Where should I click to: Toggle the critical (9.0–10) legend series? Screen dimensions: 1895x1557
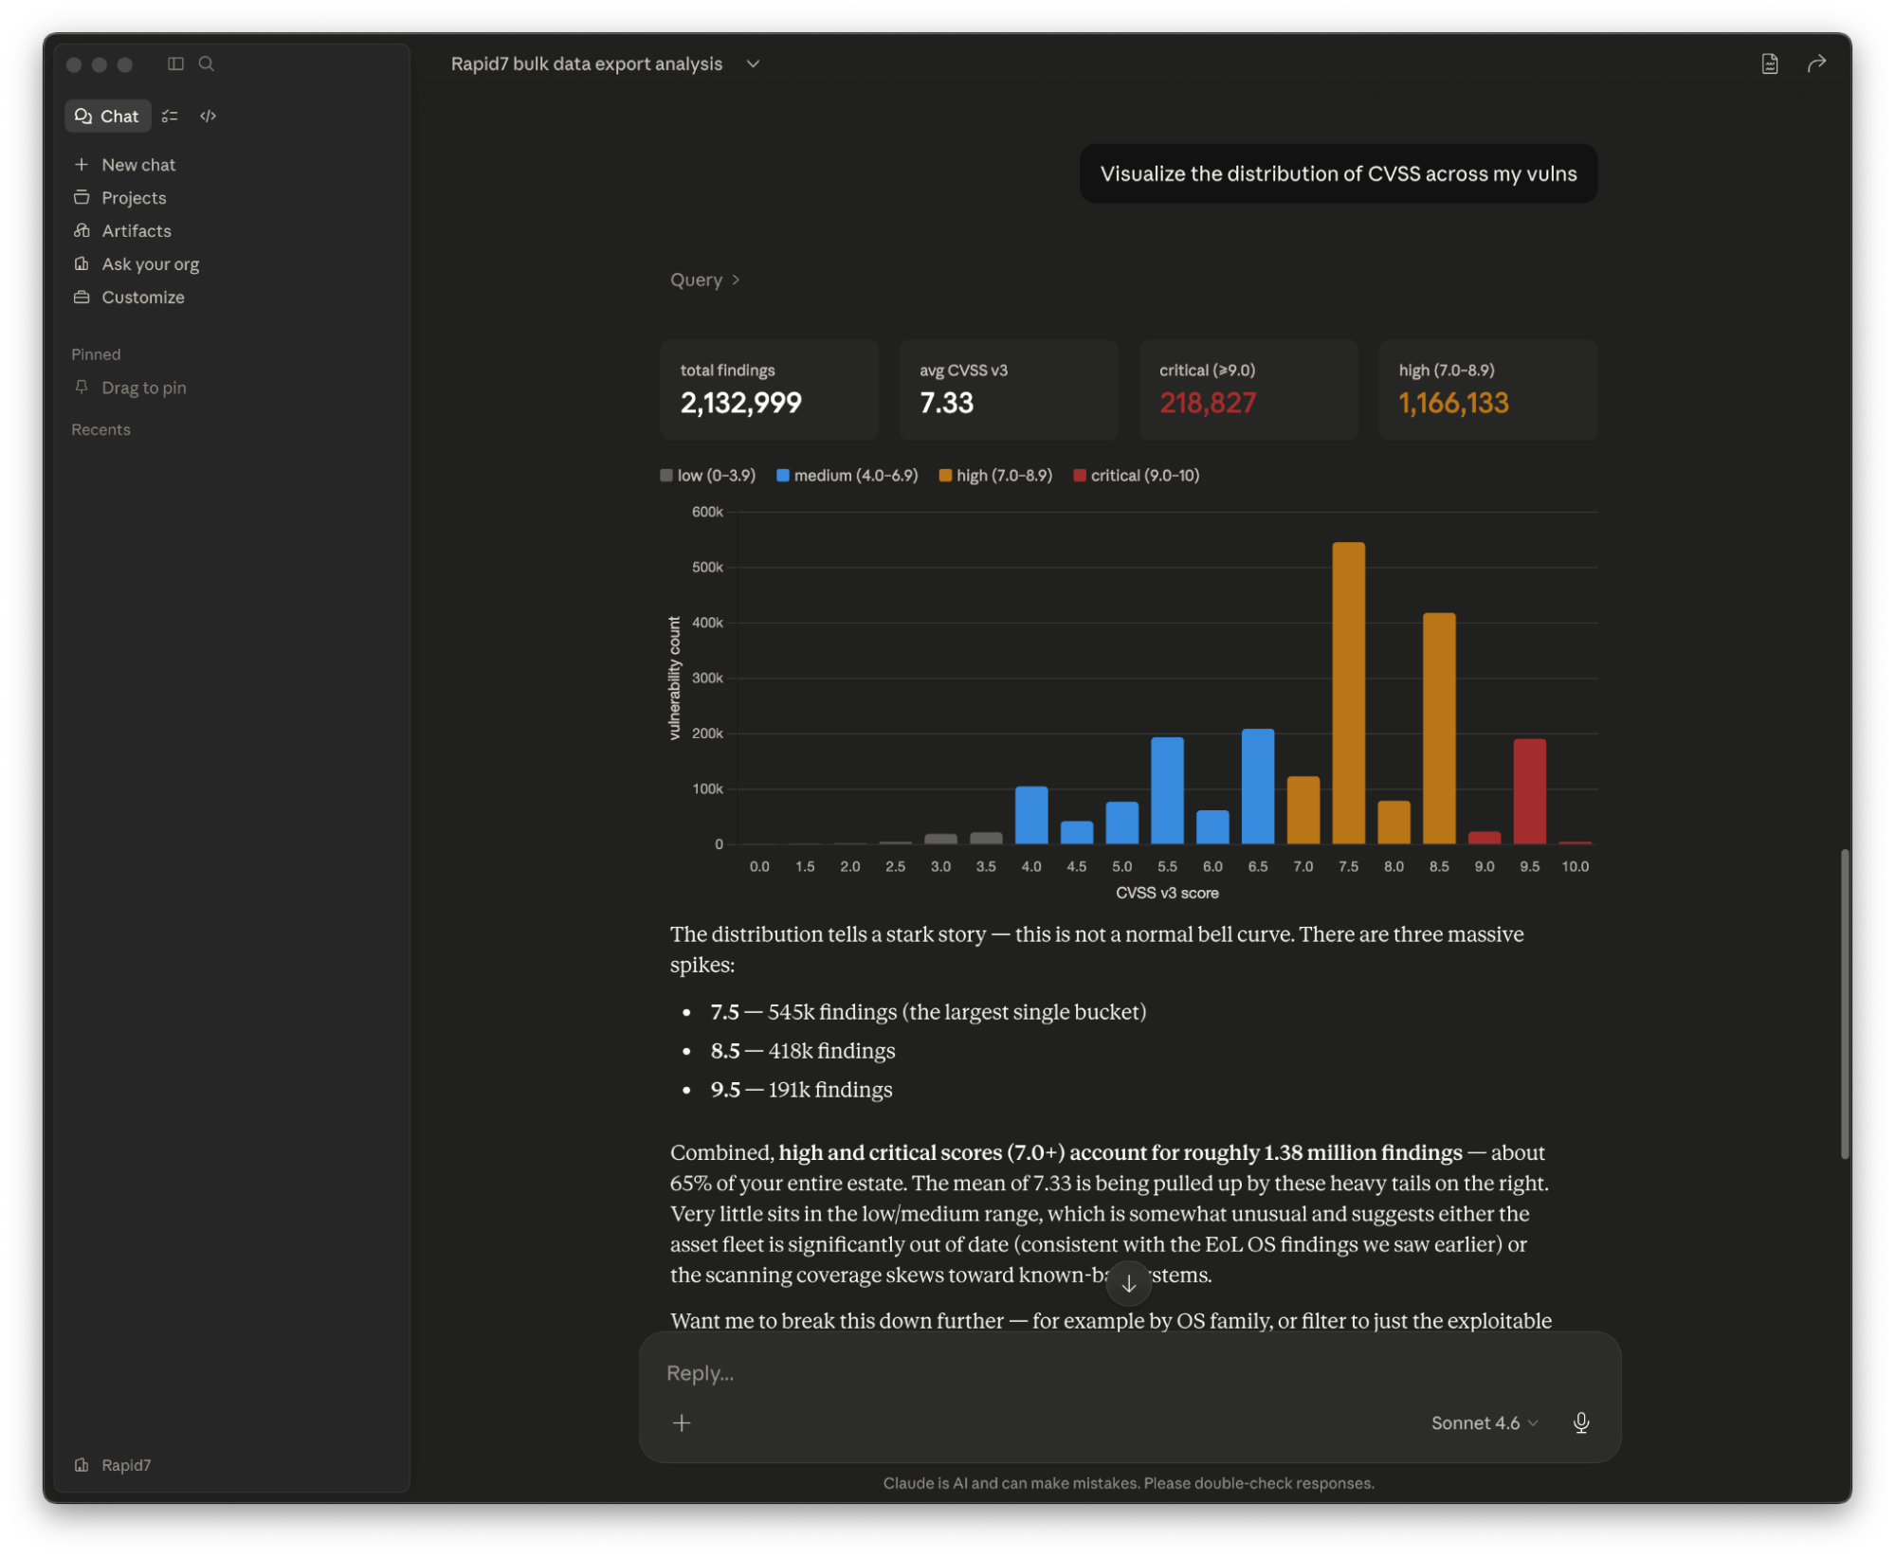1136,476
